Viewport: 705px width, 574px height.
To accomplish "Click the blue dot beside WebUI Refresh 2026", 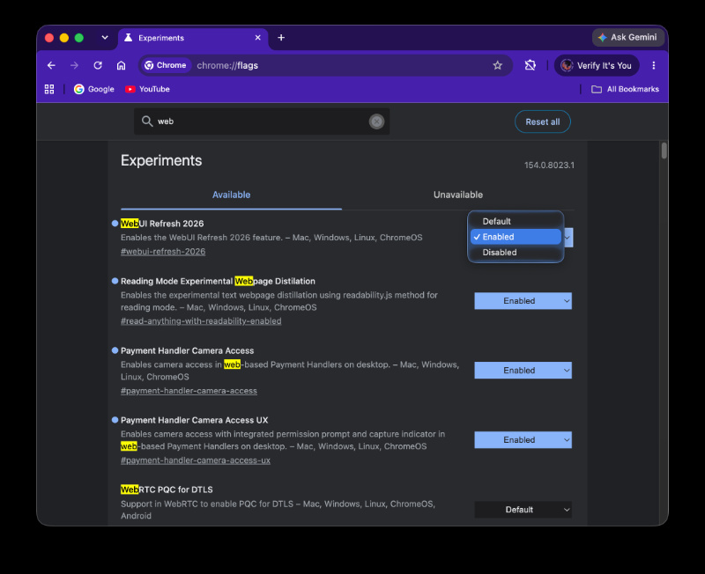I will coord(115,224).
